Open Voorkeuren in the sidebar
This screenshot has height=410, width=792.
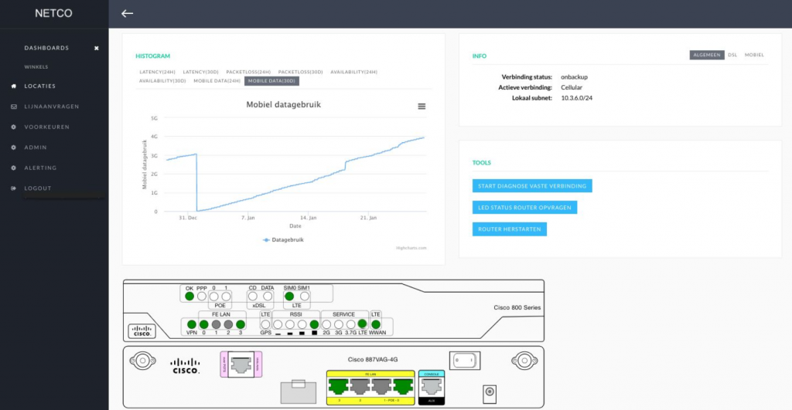[47, 127]
